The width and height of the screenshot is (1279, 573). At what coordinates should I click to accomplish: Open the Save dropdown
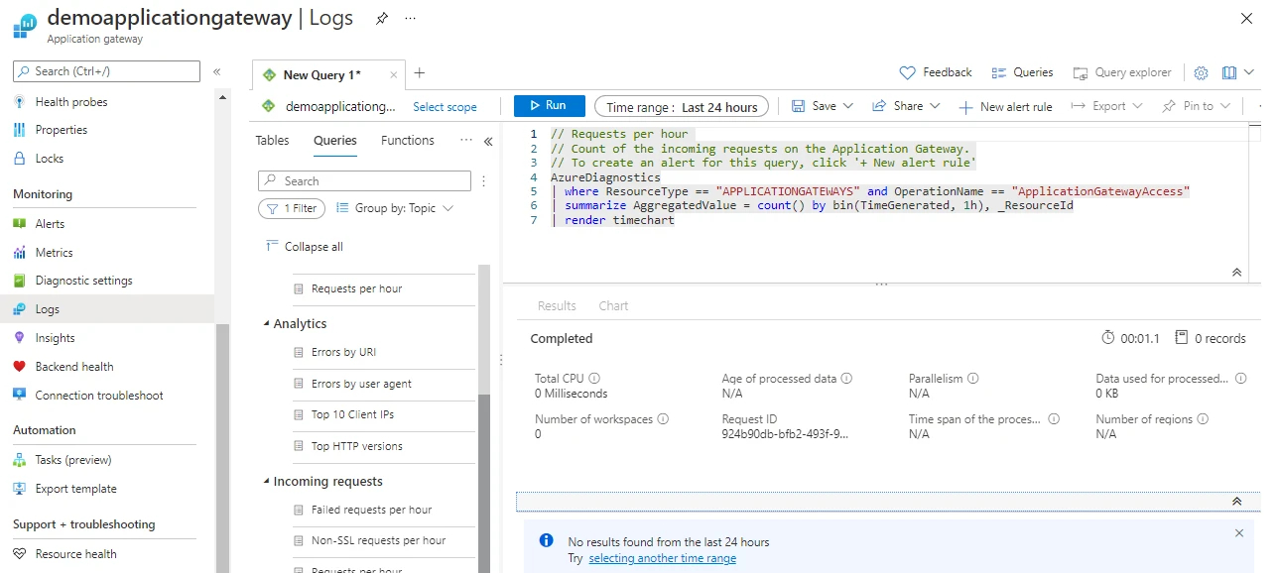(823, 106)
